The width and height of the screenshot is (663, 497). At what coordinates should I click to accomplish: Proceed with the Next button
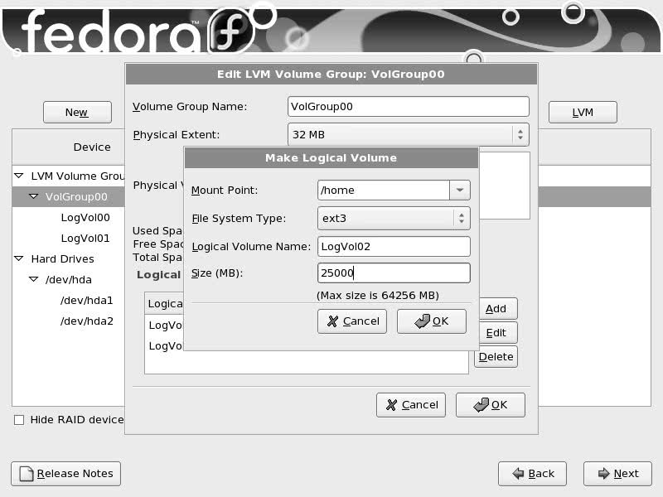coord(617,474)
